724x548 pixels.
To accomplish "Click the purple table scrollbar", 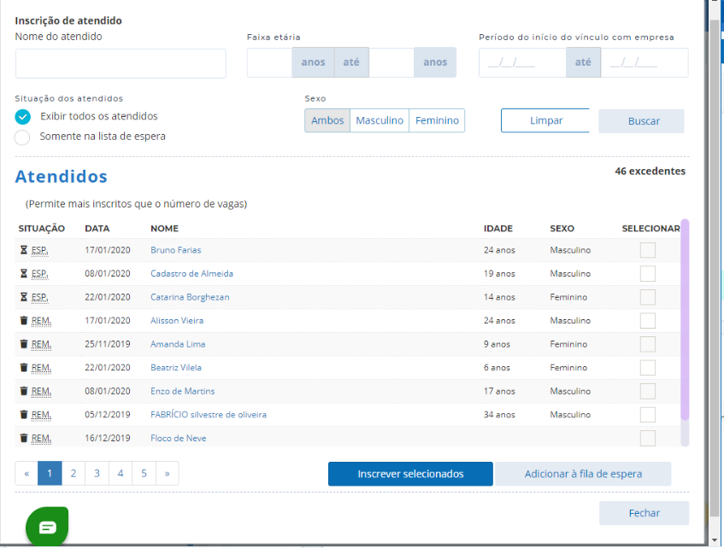I will (x=685, y=320).
